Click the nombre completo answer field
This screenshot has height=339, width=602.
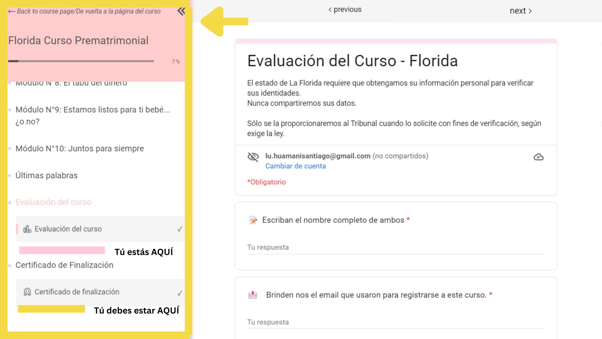click(x=396, y=247)
